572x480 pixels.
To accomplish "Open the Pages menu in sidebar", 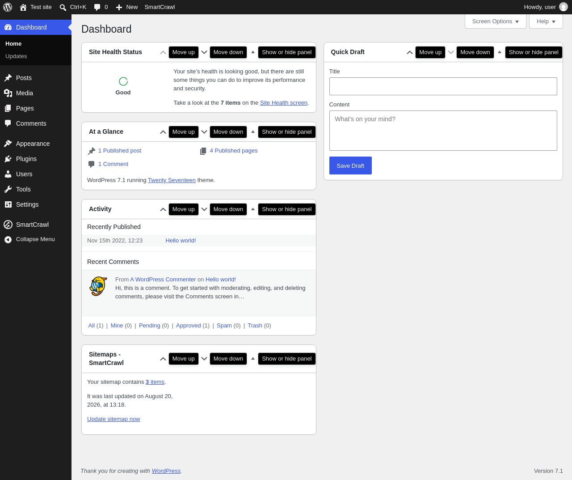I will 36,108.
